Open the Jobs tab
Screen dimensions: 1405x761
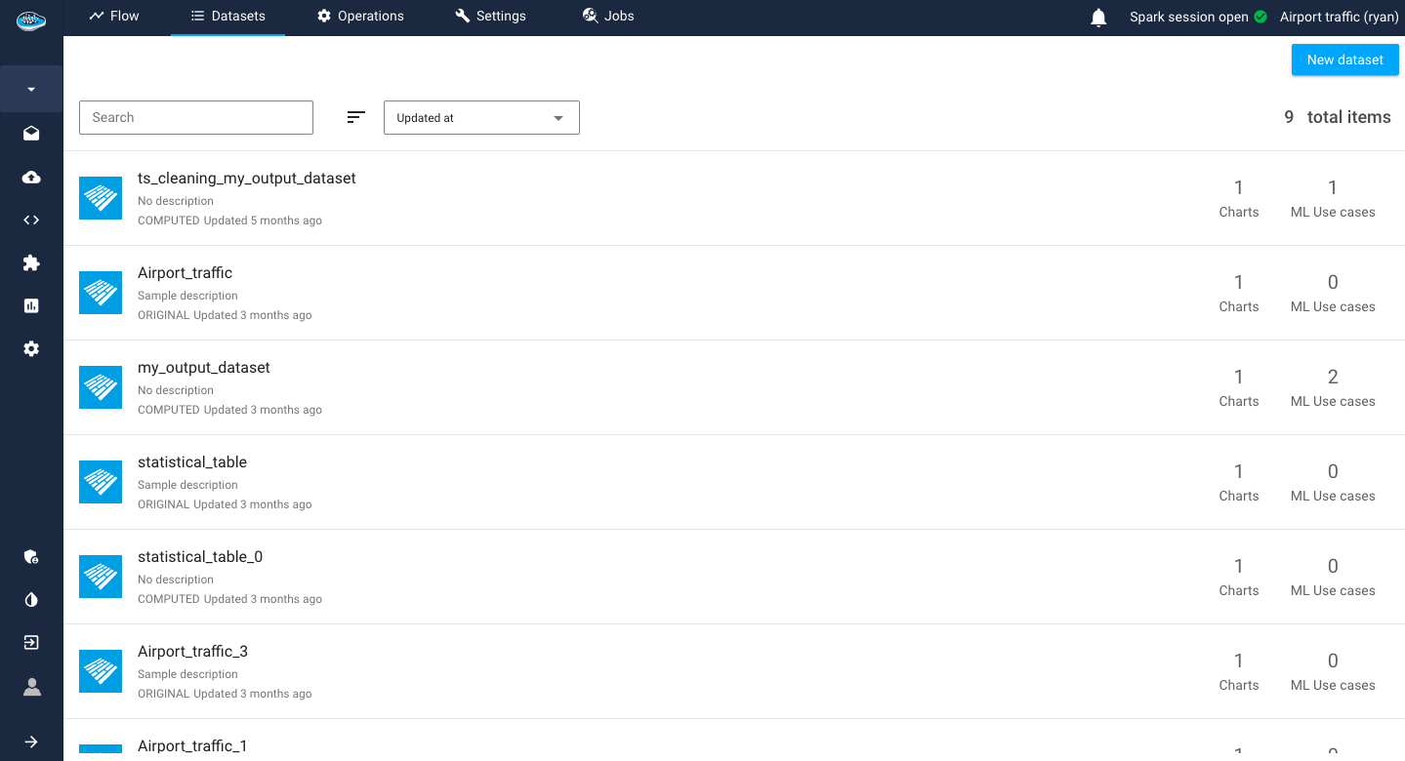607,16
